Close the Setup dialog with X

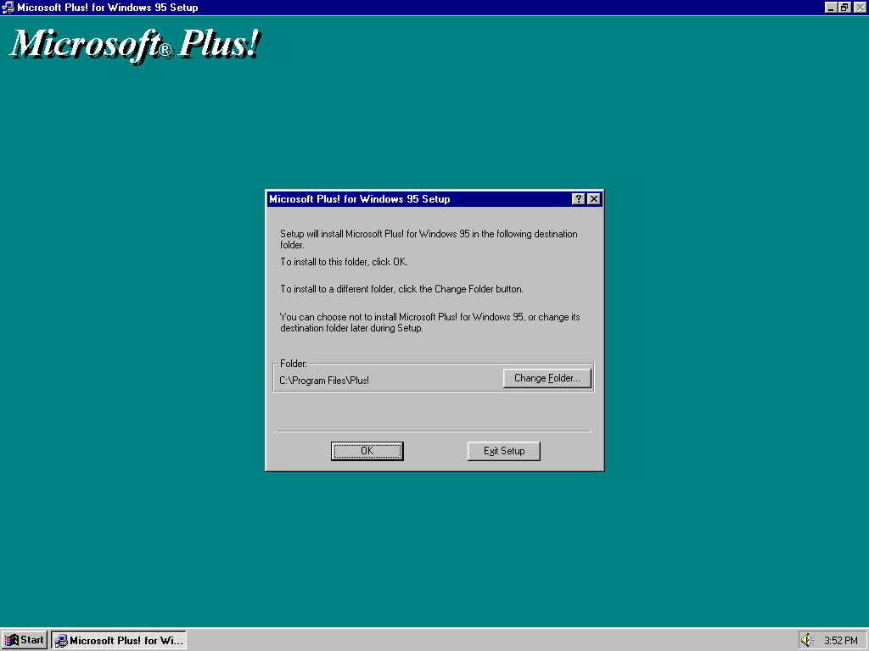(x=593, y=199)
